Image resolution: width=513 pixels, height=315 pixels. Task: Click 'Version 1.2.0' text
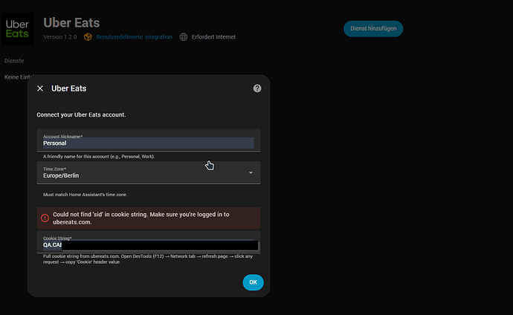(x=60, y=37)
